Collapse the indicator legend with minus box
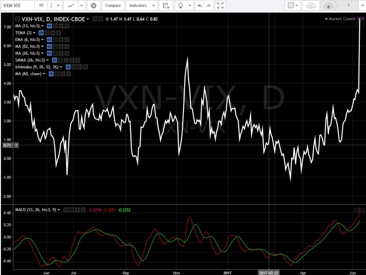This screenshot has width=366, height=275. tap(17, 19)
